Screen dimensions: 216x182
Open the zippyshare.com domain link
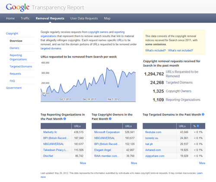(x=155, y=156)
